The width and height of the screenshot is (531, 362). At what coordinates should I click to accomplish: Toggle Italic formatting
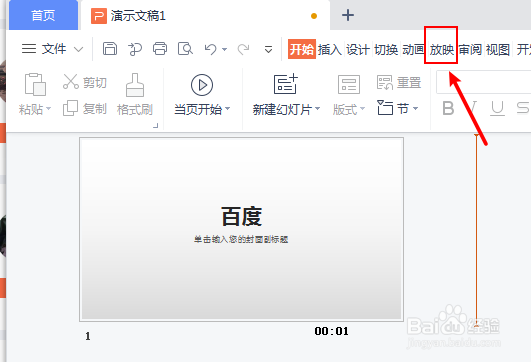[473, 109]
